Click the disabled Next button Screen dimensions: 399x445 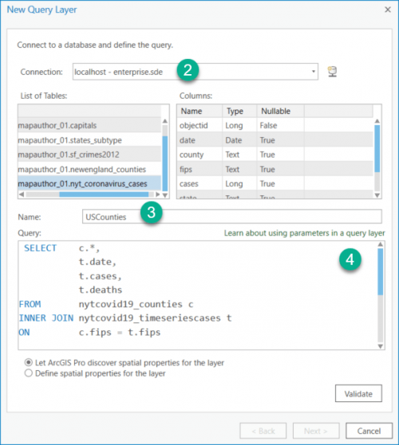click(x=316, y=431)
